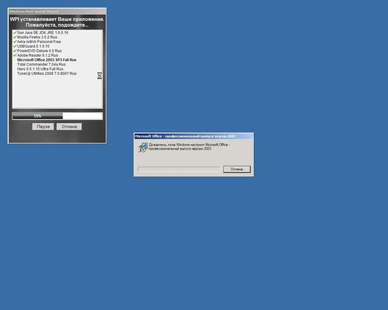
Task: Select Microsoft Office 2003 SP3 Full Rus entry
Action: tap(47, 60)
